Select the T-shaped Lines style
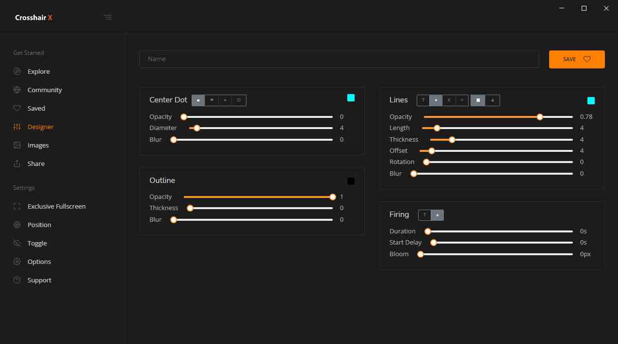This screenshot has width=618, height=344. point(423,100)
